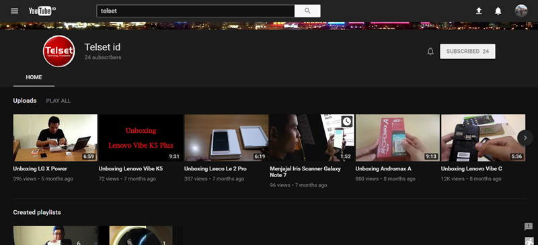Go to YouTube home via logo
538x245 pixels.
coord(42,11)
